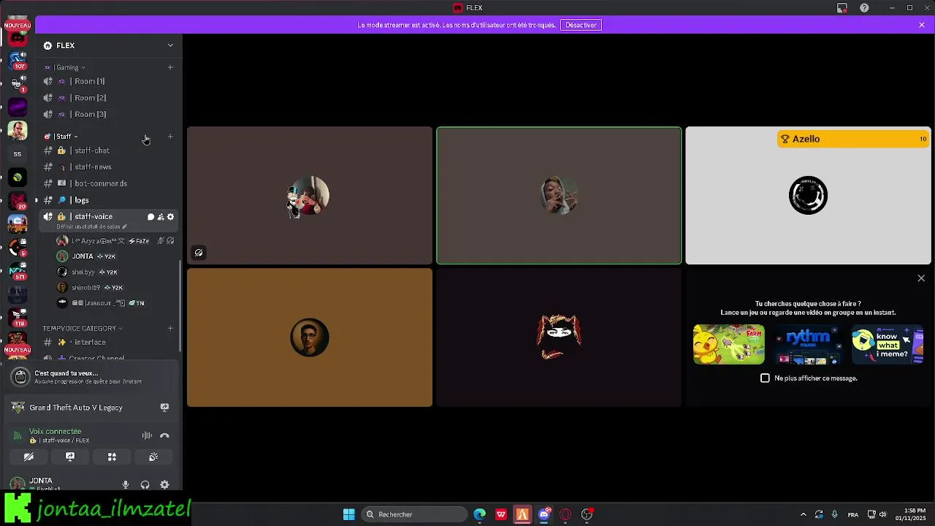The image size is (935, 526).
Task: Select user shinobi69 in staff-voice list
Action: click(115, 288)
